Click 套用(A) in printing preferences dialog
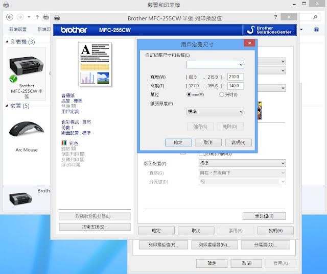 pyautogui.click(x=236, y=231)
